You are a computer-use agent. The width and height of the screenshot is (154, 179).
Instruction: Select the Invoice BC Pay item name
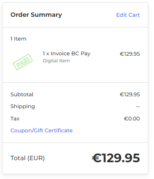pyautogui.click(x=66, y=54)
